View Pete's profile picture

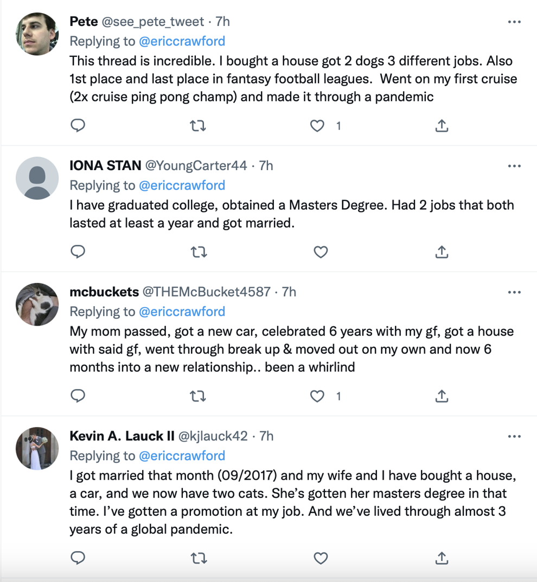click(37, 34)
